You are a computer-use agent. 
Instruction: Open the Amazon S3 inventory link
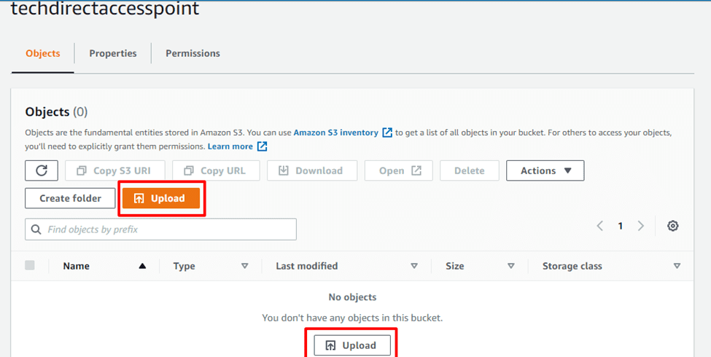click(336, 133)
